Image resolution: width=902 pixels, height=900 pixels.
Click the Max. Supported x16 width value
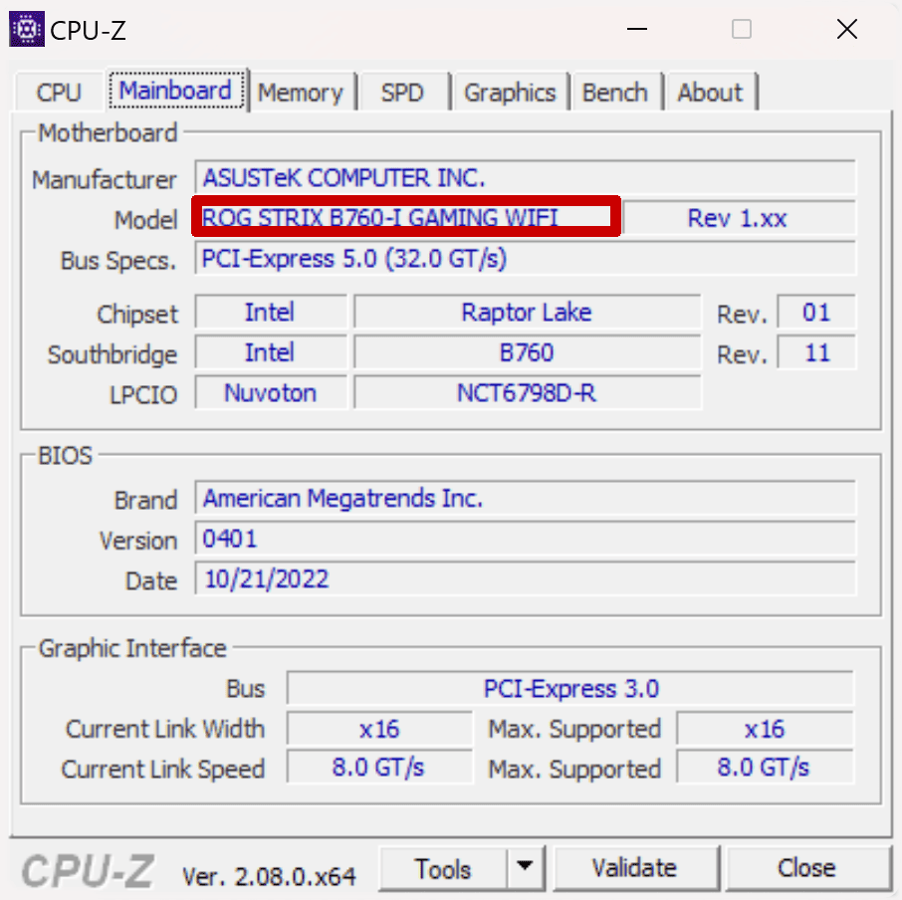[765, 729]
